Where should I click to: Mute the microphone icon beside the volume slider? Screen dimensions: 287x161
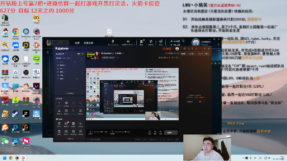[x=90, y=132]
